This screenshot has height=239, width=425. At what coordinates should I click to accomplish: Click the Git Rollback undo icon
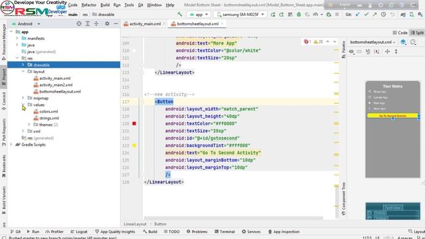pos(392,15)
